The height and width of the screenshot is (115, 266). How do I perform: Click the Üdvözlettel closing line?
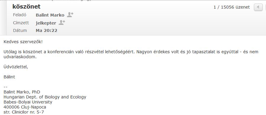coord(16,67)
